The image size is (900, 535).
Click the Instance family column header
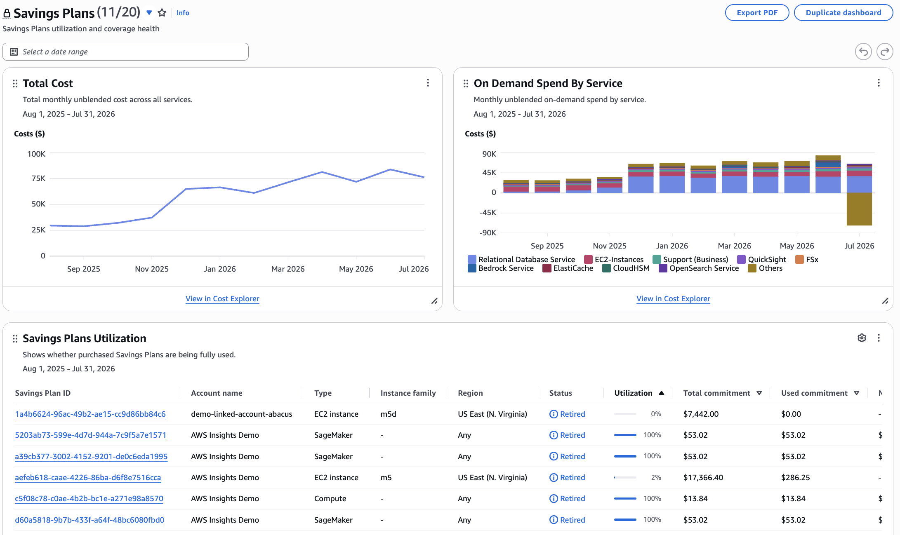[x=408, y=393]
